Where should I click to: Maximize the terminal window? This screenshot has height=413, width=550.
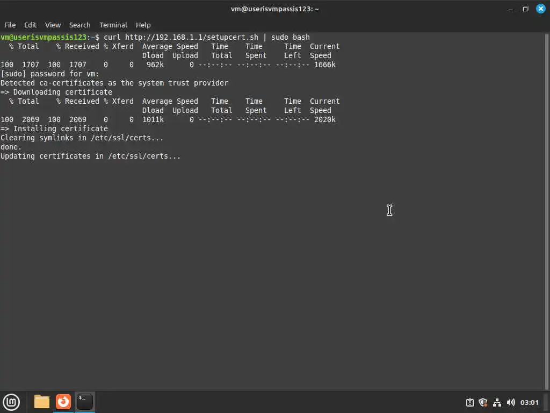coord(525,9)
